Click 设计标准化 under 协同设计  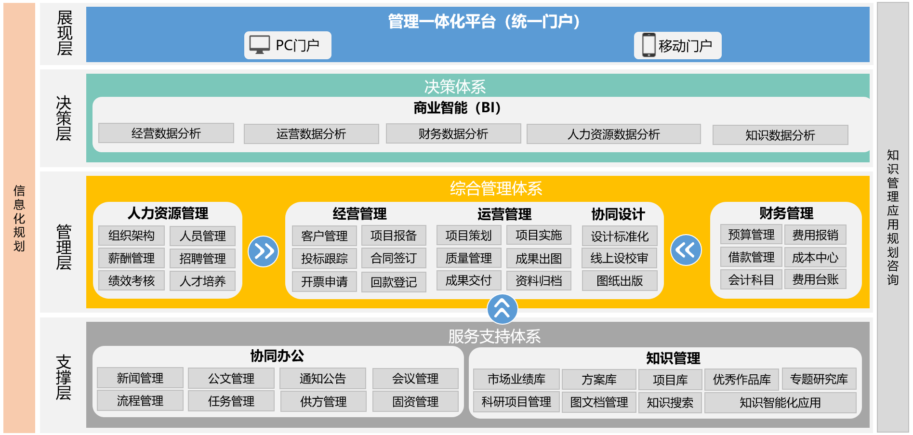pyautogui.click(x=620, y=236)
